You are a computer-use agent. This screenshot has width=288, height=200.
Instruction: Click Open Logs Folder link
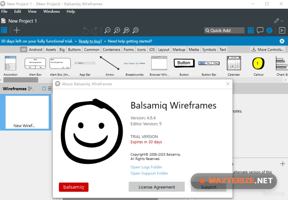pyautogui.click(x=147, y=167)
